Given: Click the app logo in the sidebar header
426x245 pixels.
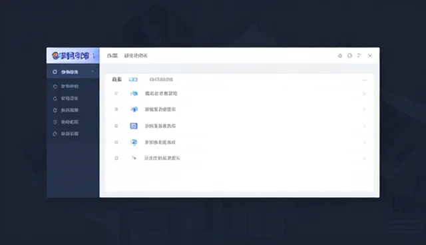Looking at the screenshot, I should pyautogui.click(x=71, y=56).
